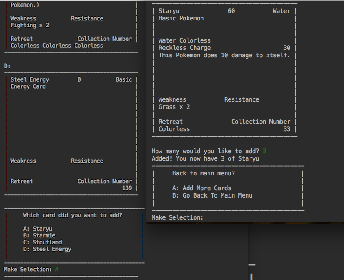344x280 pixels.
Task: Click 'B: Go Back To Main Menu'
Action: [x=212, y=196]
